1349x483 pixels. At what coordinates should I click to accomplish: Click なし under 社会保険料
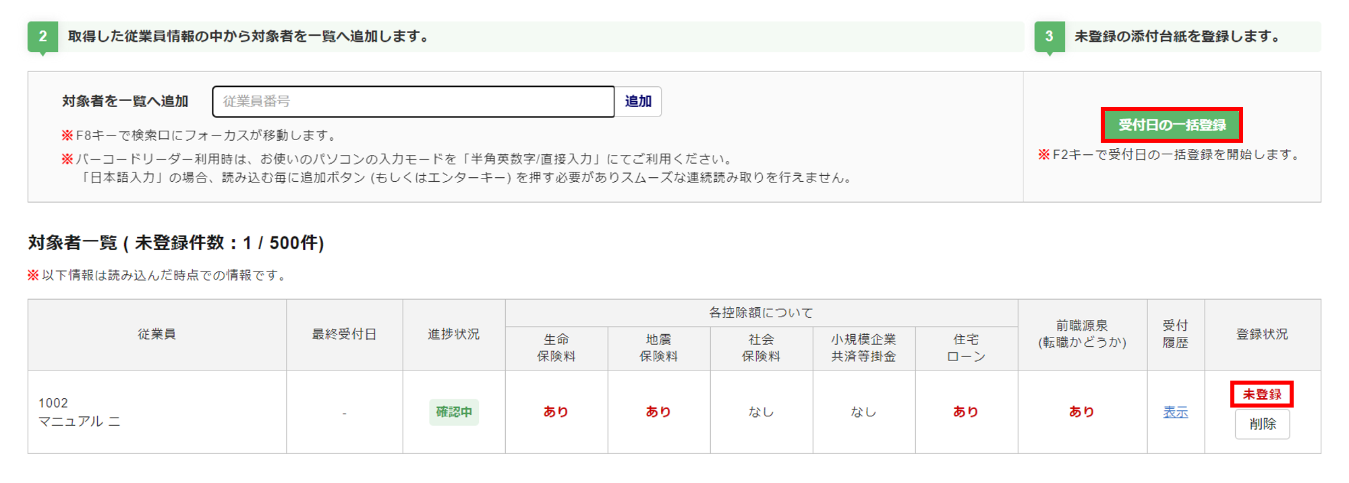pyautogui.click(x=762, y=412)
